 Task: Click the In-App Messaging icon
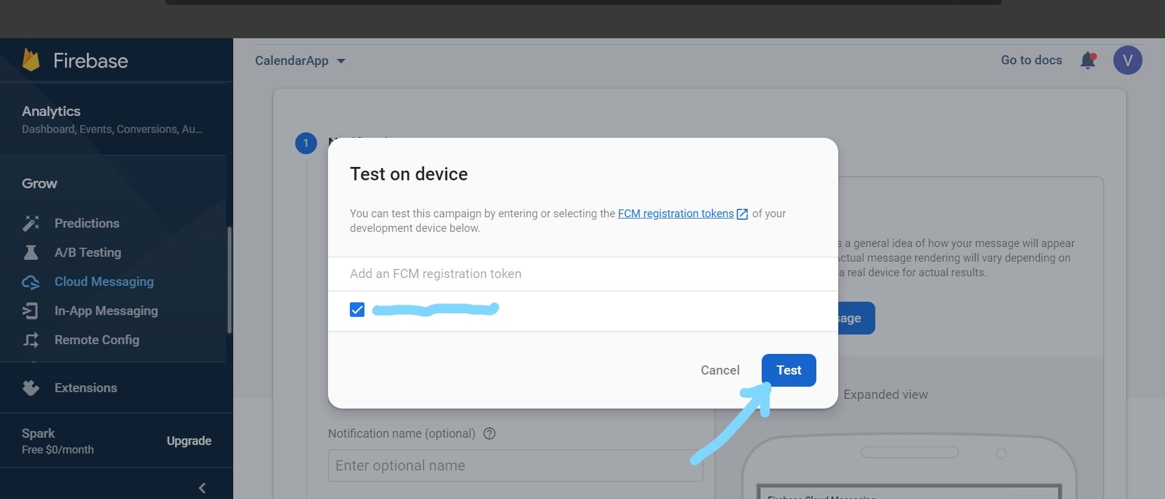pyautogui.click(x=31, y=311)
